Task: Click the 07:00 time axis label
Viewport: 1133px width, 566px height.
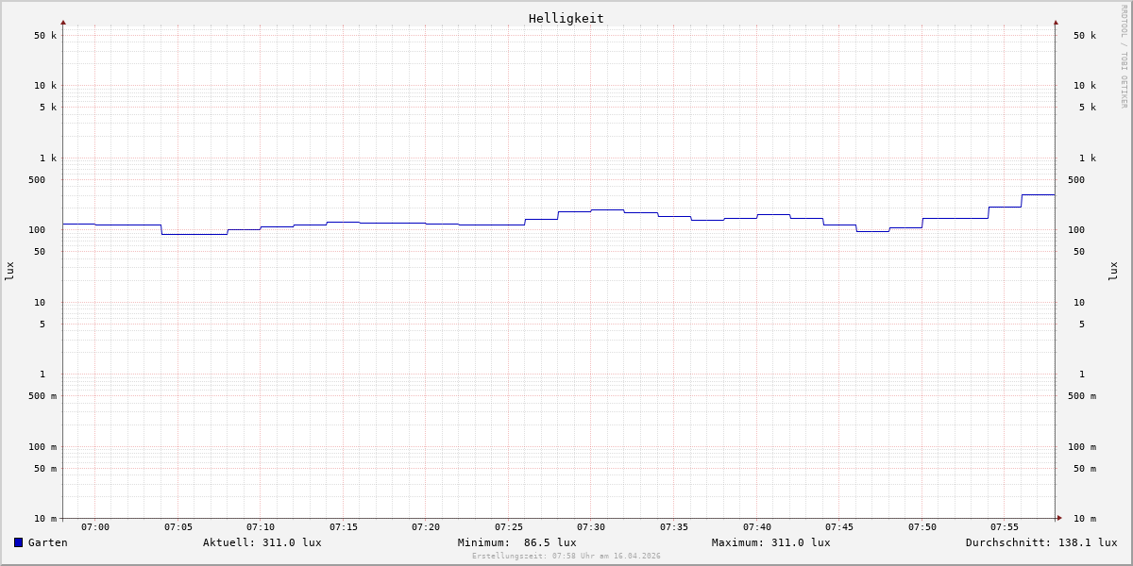Action: pos(95,527)
